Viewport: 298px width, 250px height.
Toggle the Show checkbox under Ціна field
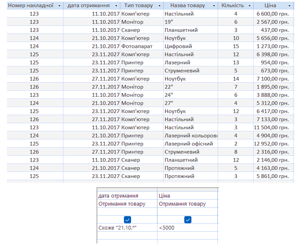coord(188,220)
